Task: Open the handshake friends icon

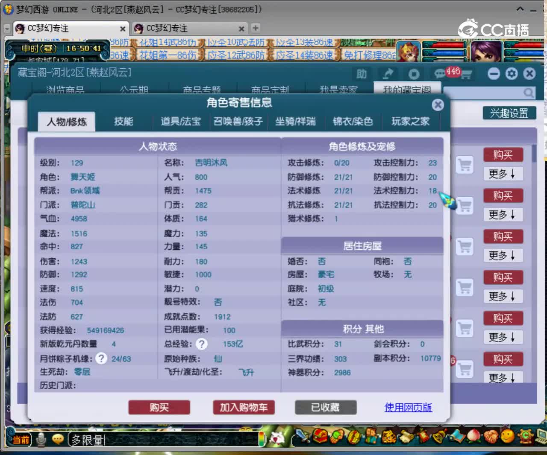Action: 491,437
